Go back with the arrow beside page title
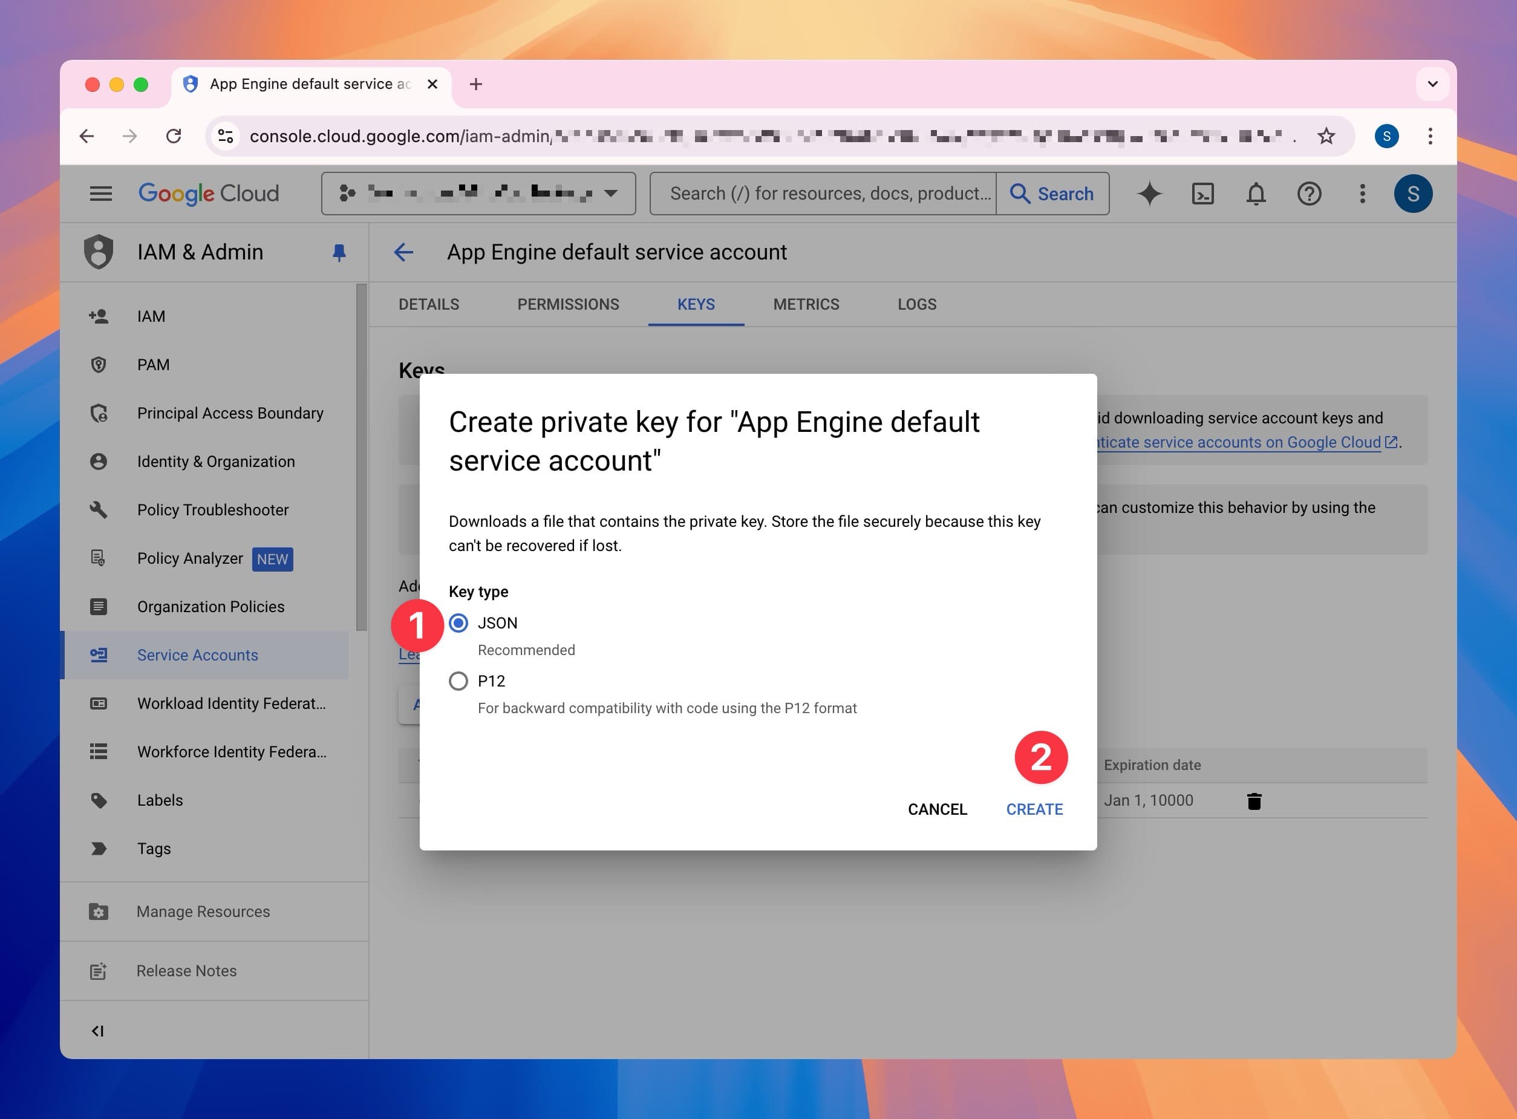This screenshot has width=1517, height=1119. (403, 252)
